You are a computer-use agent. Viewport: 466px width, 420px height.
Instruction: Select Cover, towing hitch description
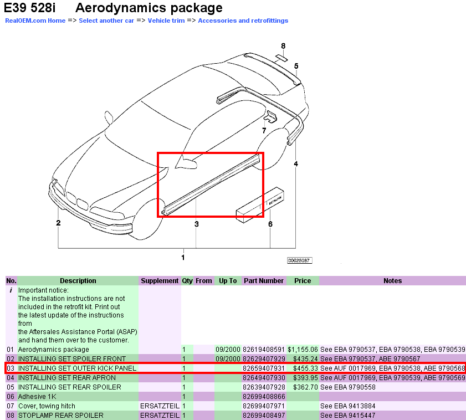pos(47,406)
